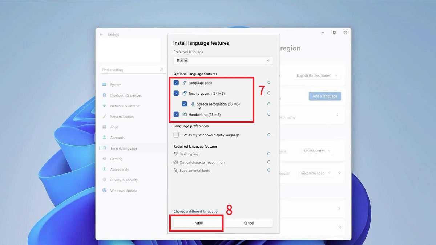
Task: Click info icon beside Supplemental fonts
Action: pyautogui.click(x=269, y=170)
